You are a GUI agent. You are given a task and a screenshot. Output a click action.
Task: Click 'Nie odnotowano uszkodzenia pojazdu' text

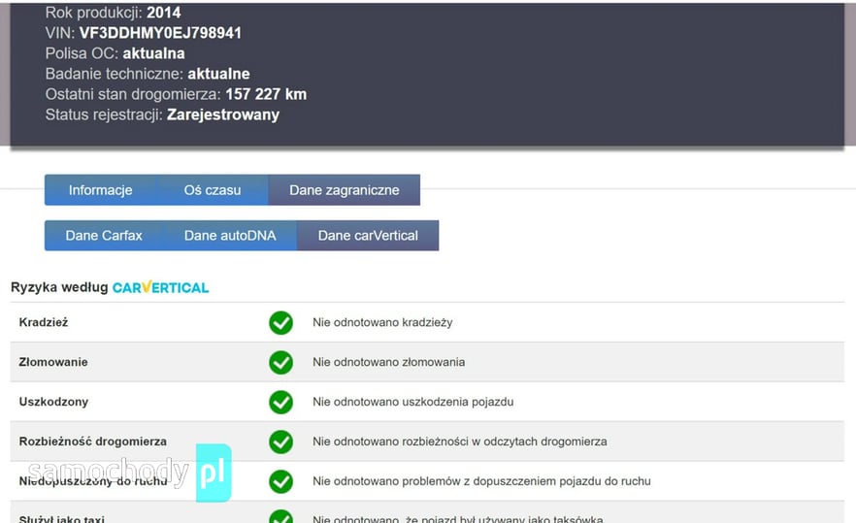[413, 402]
